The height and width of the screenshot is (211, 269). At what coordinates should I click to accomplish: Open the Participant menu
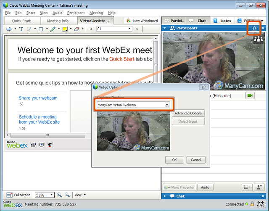point(76,13)
